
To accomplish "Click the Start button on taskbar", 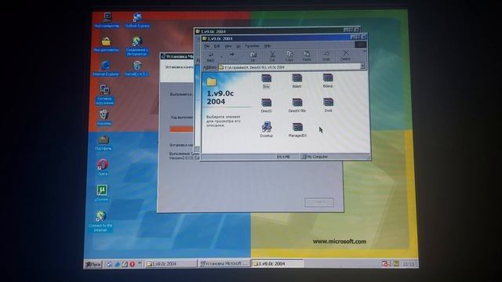I will tap(93, 264).
